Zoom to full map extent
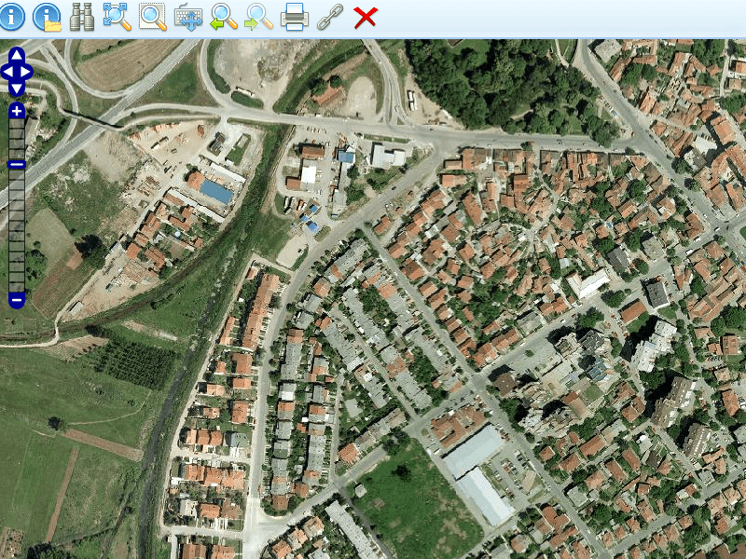 117,17
